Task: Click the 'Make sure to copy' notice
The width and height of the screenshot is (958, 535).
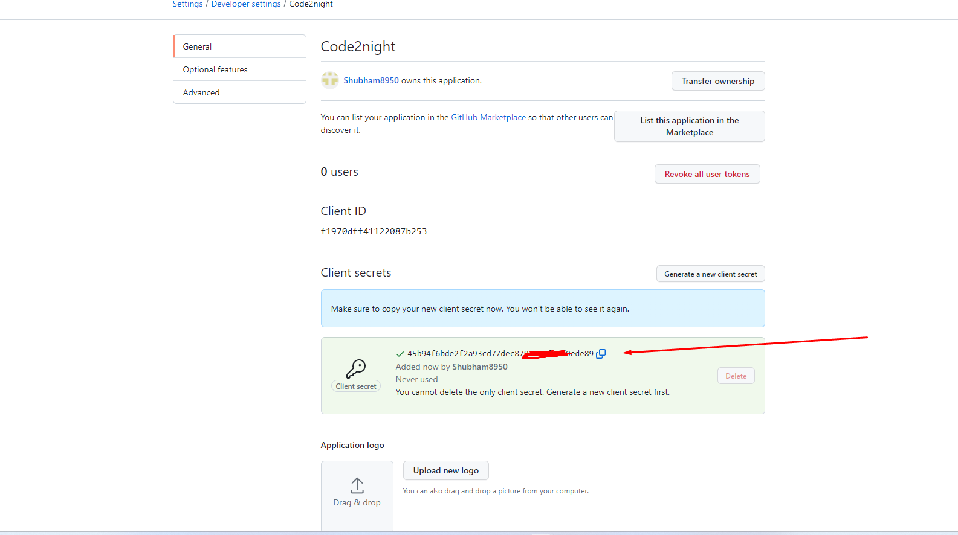Action: pyautogui.click(x=543, y=309)
